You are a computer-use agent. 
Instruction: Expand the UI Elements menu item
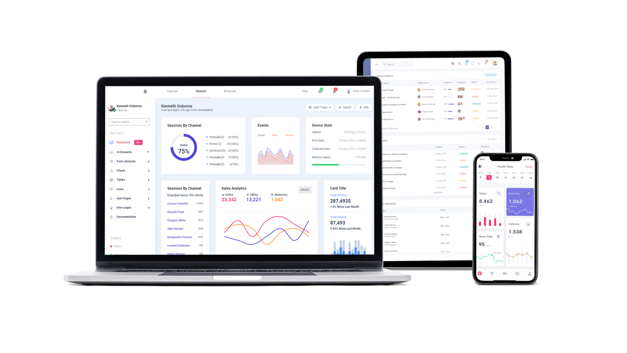(148, 152)
